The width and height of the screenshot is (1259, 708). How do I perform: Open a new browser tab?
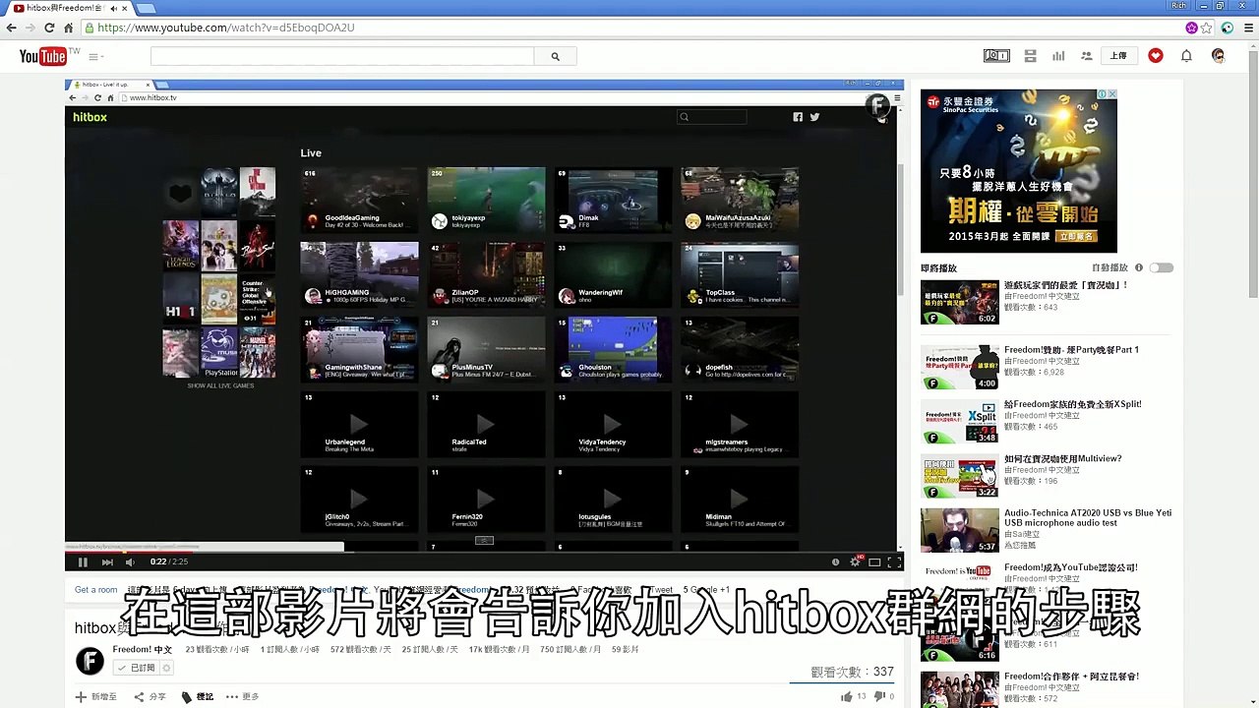148,9
